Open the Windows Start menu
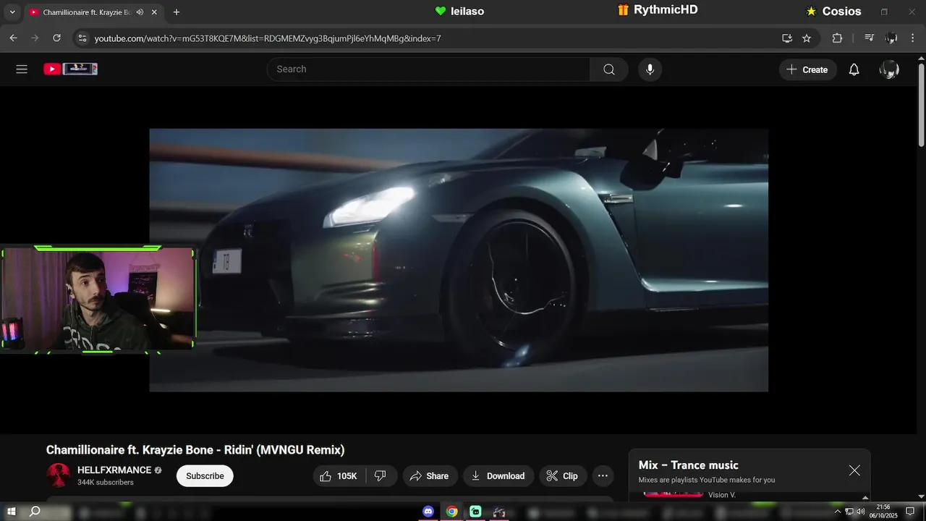 point(12,512)
